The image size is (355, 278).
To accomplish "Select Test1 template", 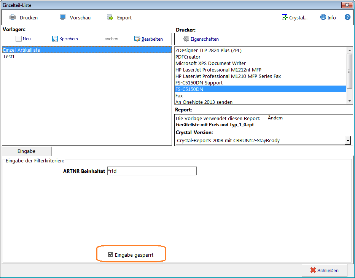I will [87, 57].
